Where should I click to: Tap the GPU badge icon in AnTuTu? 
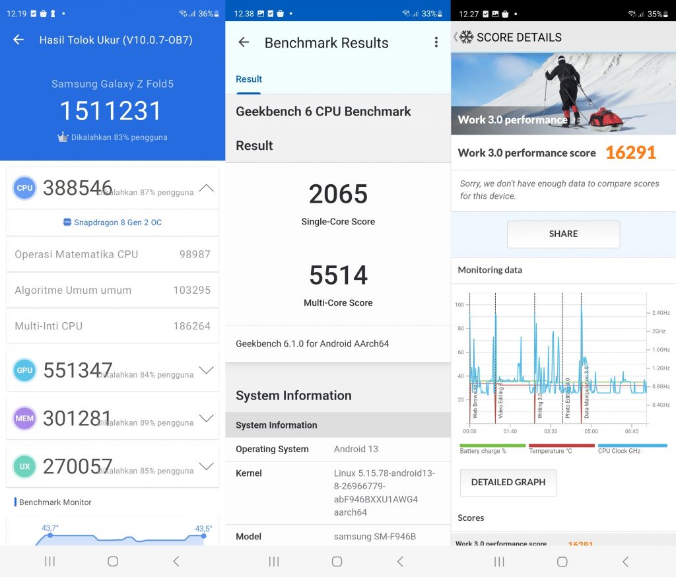point(24,370)
